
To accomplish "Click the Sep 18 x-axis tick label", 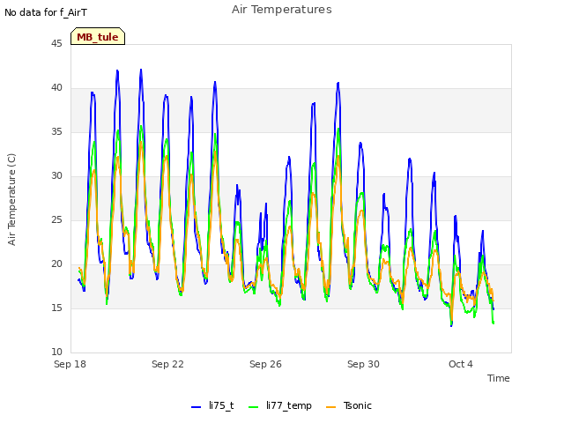I will coord(70,364).
